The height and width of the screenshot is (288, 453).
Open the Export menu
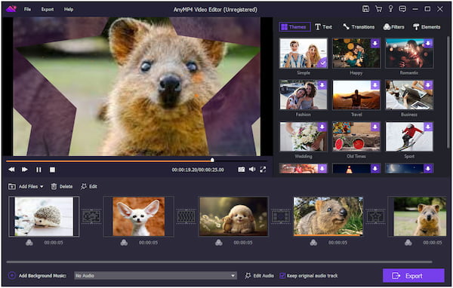pos(48,9)
